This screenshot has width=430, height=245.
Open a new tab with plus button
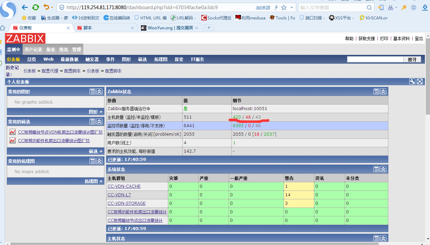tap(209, 28)
